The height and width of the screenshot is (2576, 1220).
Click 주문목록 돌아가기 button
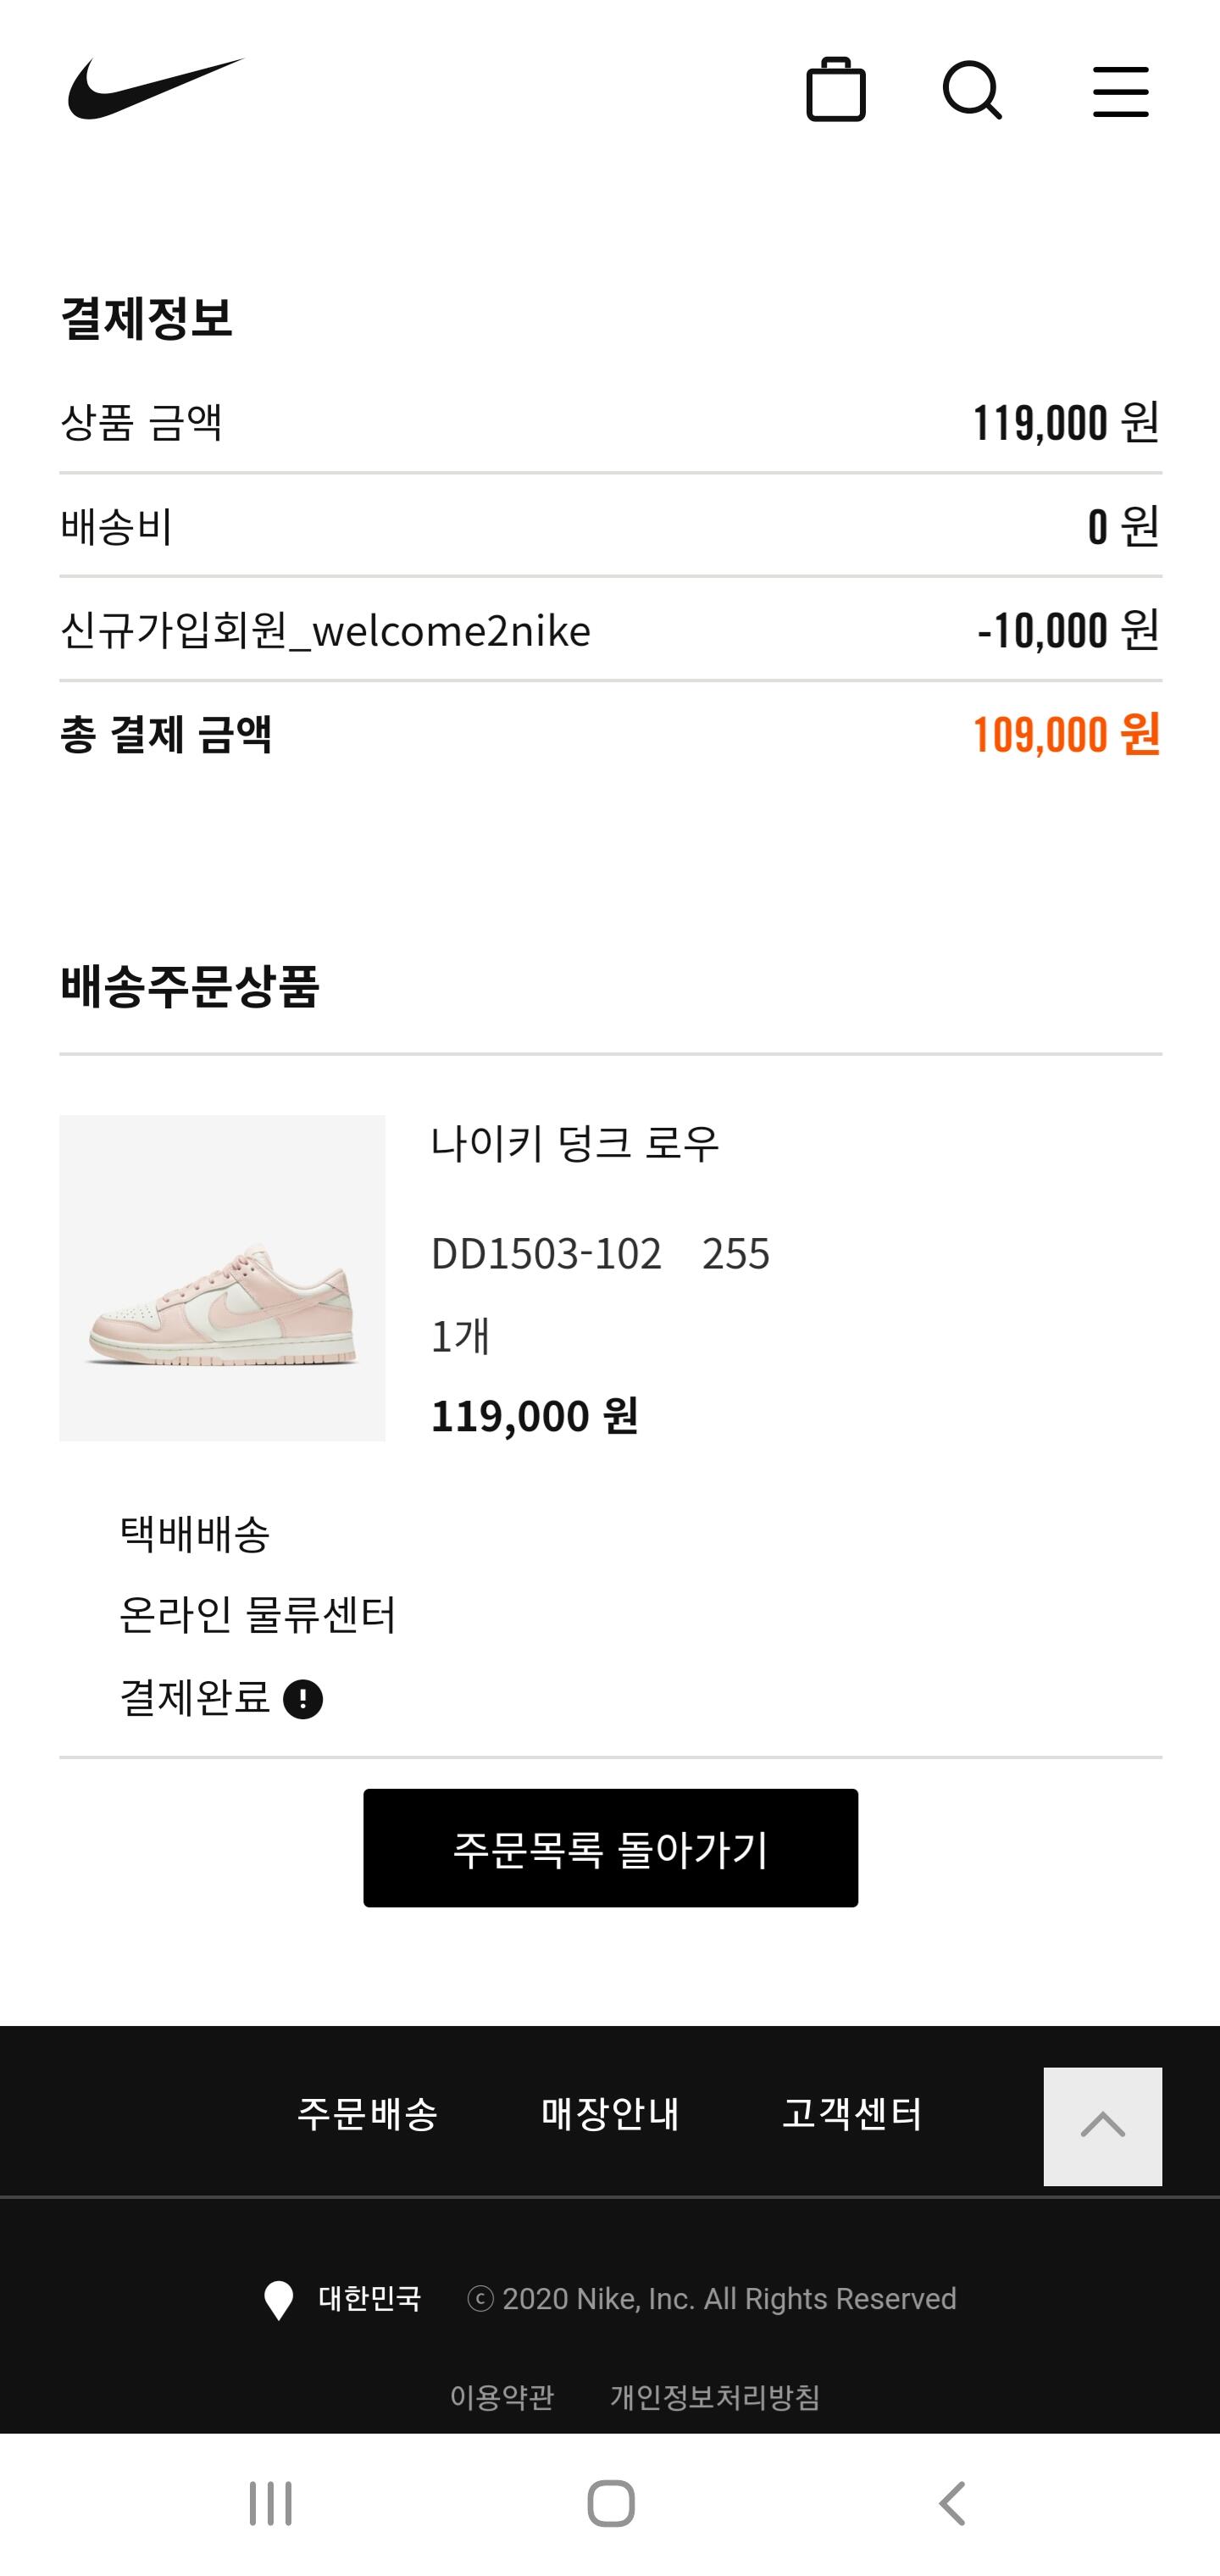[610, 1848]
